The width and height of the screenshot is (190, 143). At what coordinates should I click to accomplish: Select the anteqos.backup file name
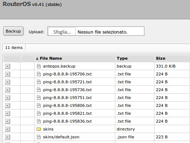pyautogui.click(x=59, y=66)
